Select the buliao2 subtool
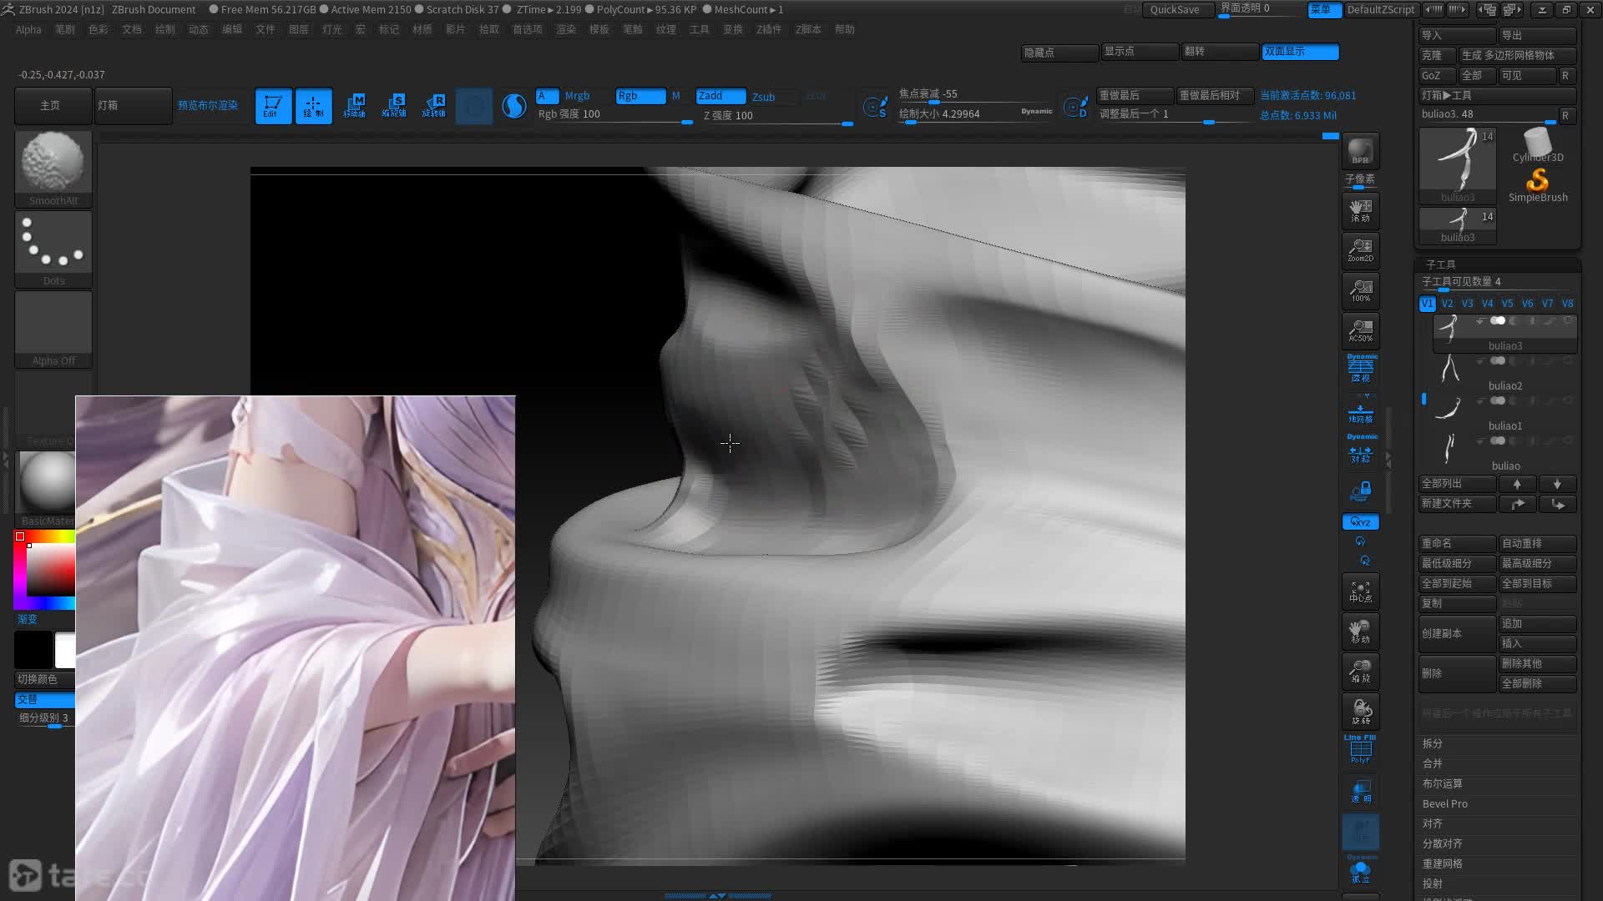This screenshot has height=901, width=1603. point(1504,374)
